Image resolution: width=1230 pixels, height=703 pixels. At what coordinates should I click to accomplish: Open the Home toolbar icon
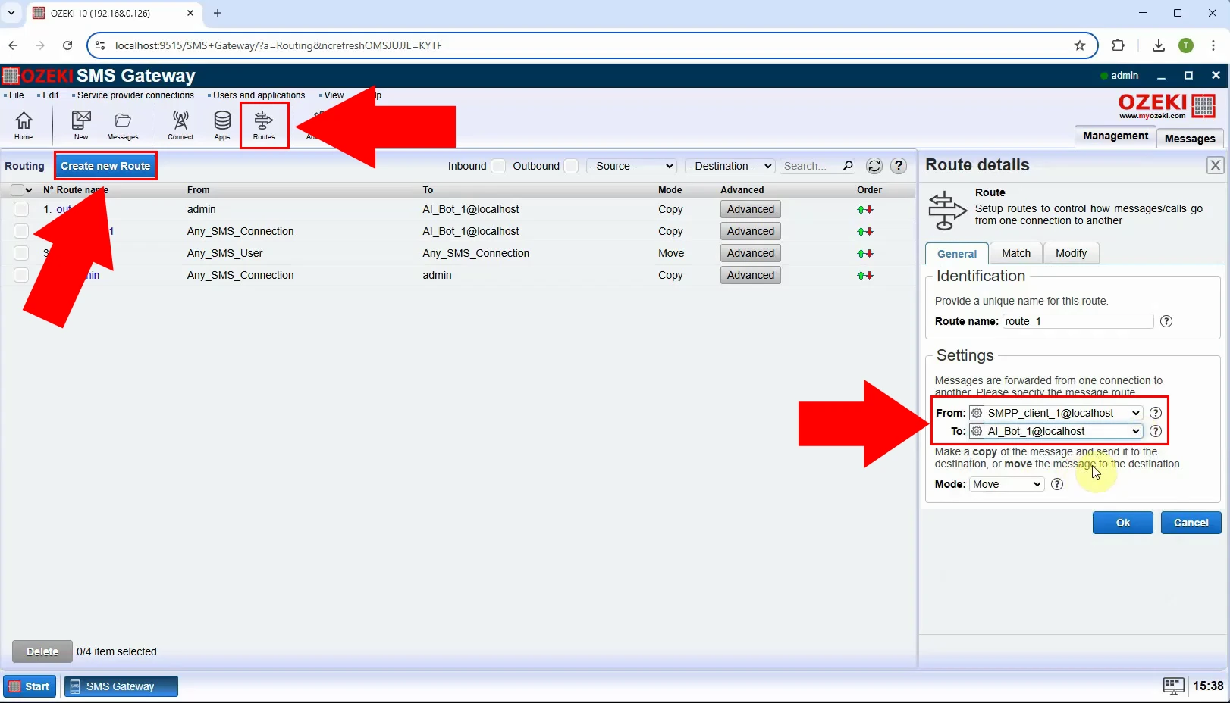point(24,125)
